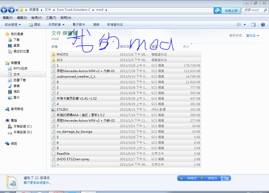This screenshot has width=269, height=193.
Task: Open the view options dropdown arrow
Action: (x=245, y=25)
